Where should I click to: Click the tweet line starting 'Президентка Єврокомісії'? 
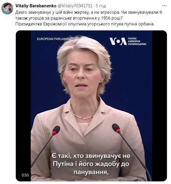coord(85,24)
